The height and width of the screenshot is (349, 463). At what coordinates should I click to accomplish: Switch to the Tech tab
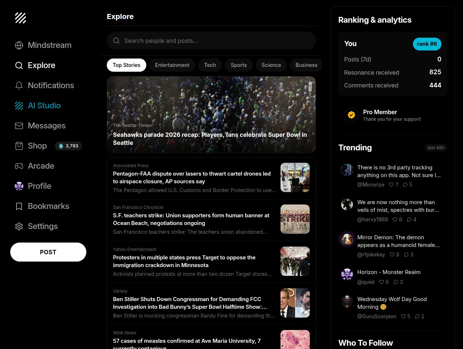[x=210, y=65]
